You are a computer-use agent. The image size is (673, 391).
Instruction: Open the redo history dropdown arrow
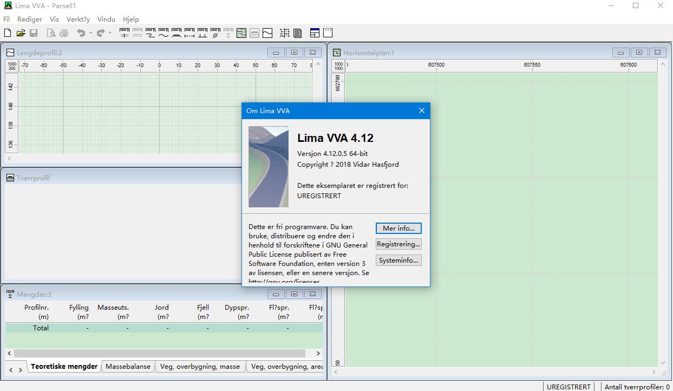coord(110,33)
